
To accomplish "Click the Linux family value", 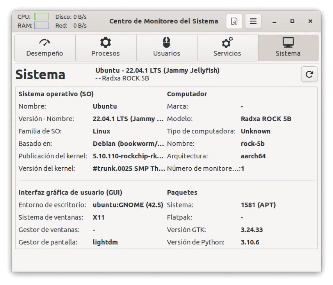I will click(102, 131).
